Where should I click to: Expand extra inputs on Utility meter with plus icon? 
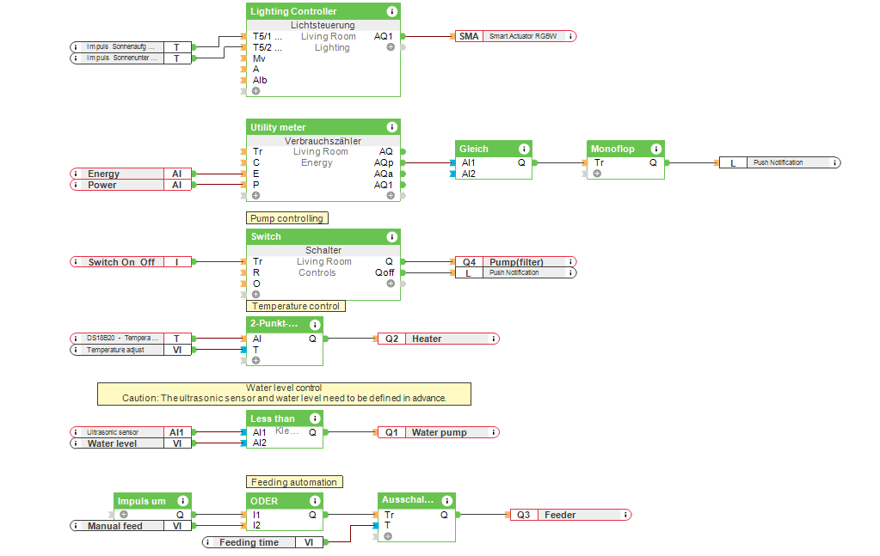pos(255,195)
